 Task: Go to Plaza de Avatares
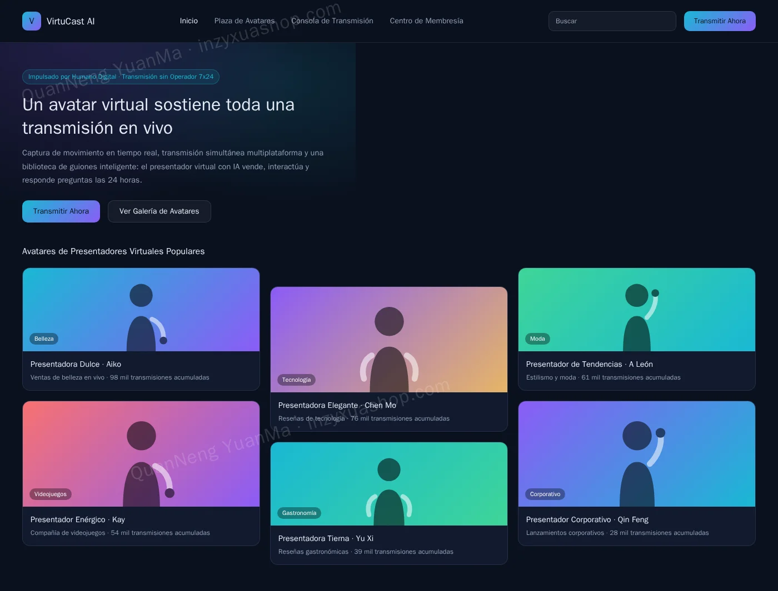[245, 21]
